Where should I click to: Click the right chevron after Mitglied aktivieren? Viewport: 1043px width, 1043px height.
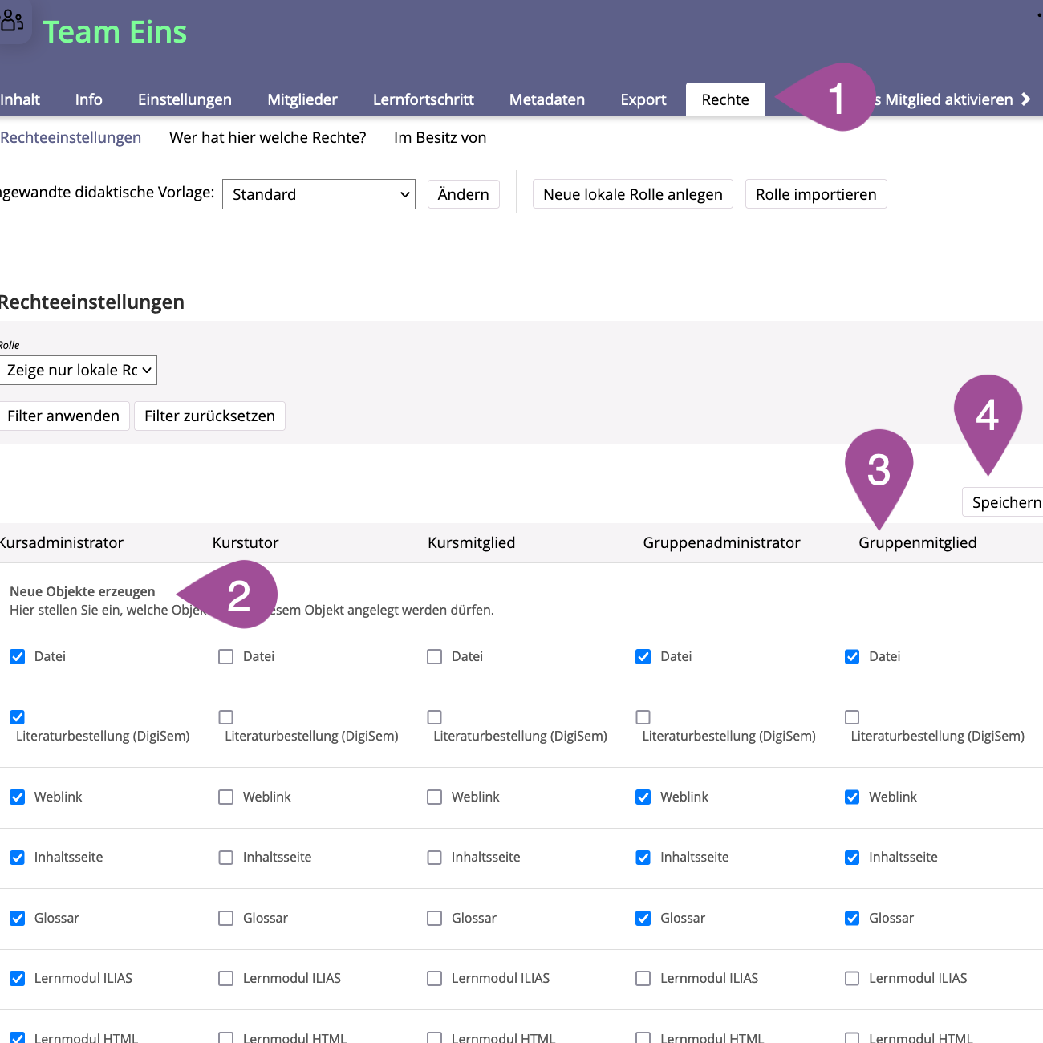(x=1025, y=99)
